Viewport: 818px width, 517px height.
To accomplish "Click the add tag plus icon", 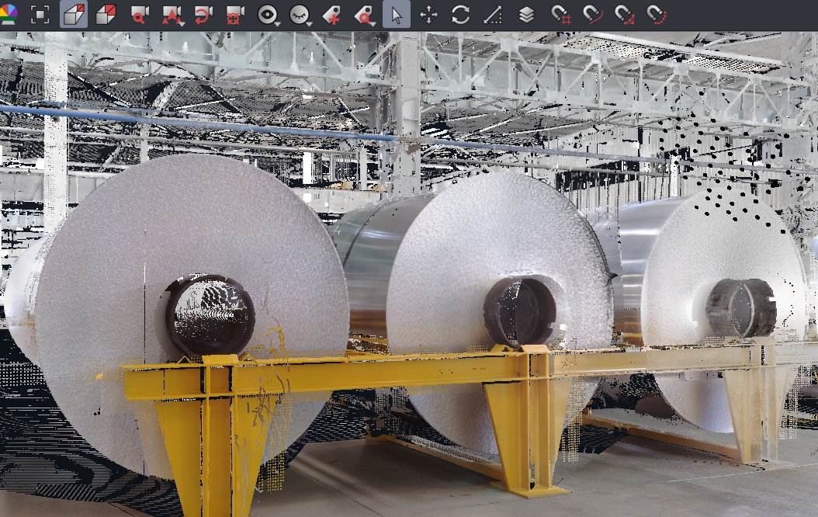I will pyautogui.click(x=331, y=15).
